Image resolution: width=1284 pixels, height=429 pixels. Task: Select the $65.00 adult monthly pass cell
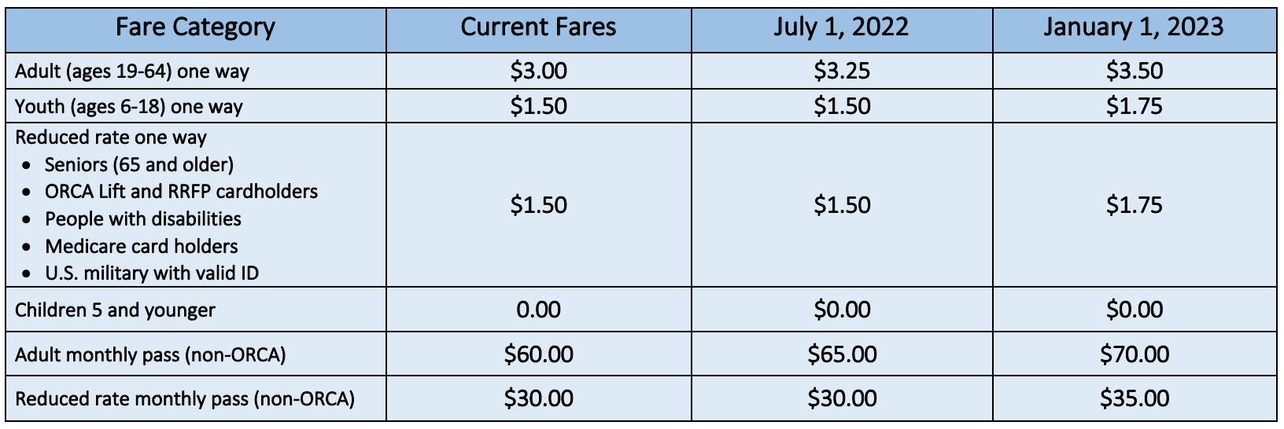pos(842,354)
